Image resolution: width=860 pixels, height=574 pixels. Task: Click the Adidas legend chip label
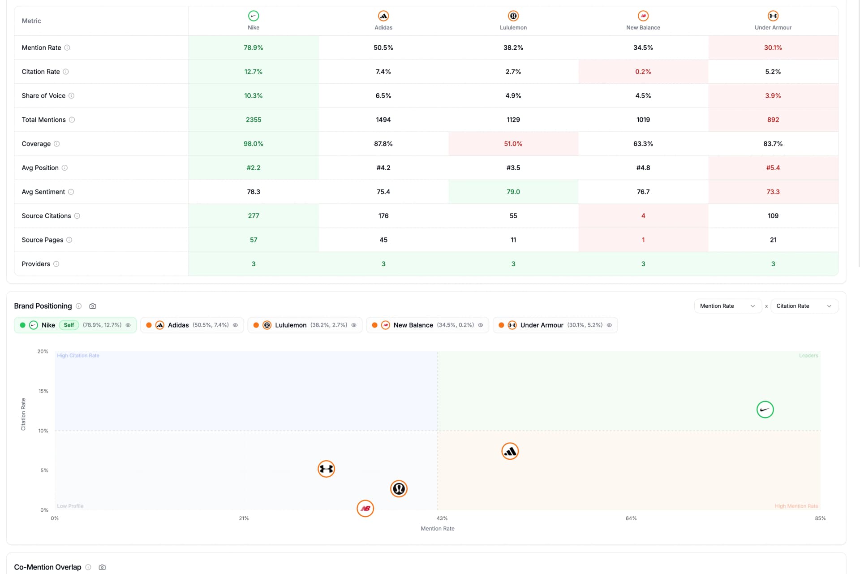(x=178, y=325)
